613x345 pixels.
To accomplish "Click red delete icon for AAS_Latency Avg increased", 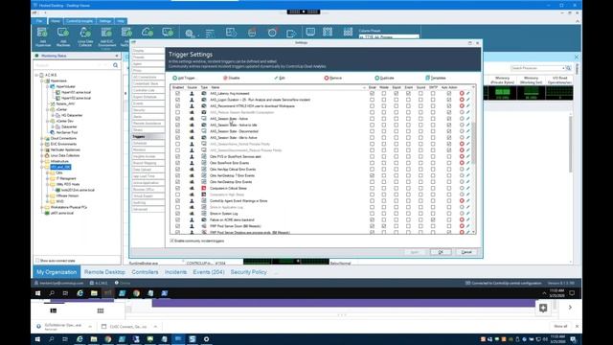I will pos(462,94).
